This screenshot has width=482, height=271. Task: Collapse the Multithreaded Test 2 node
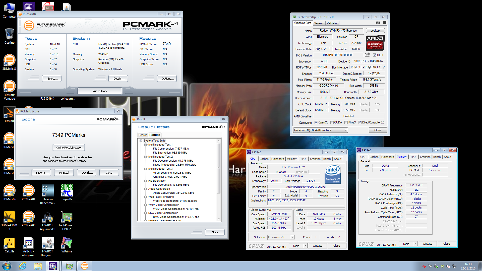click(x=145, y=157)
